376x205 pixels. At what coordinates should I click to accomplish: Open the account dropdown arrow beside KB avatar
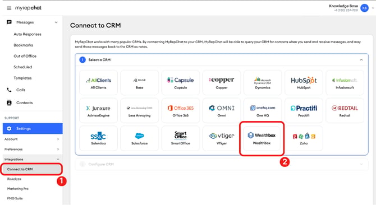373,8
